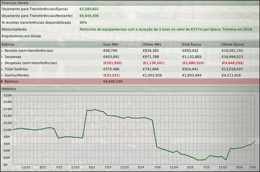Click the gain value €1,002,936

152,75
